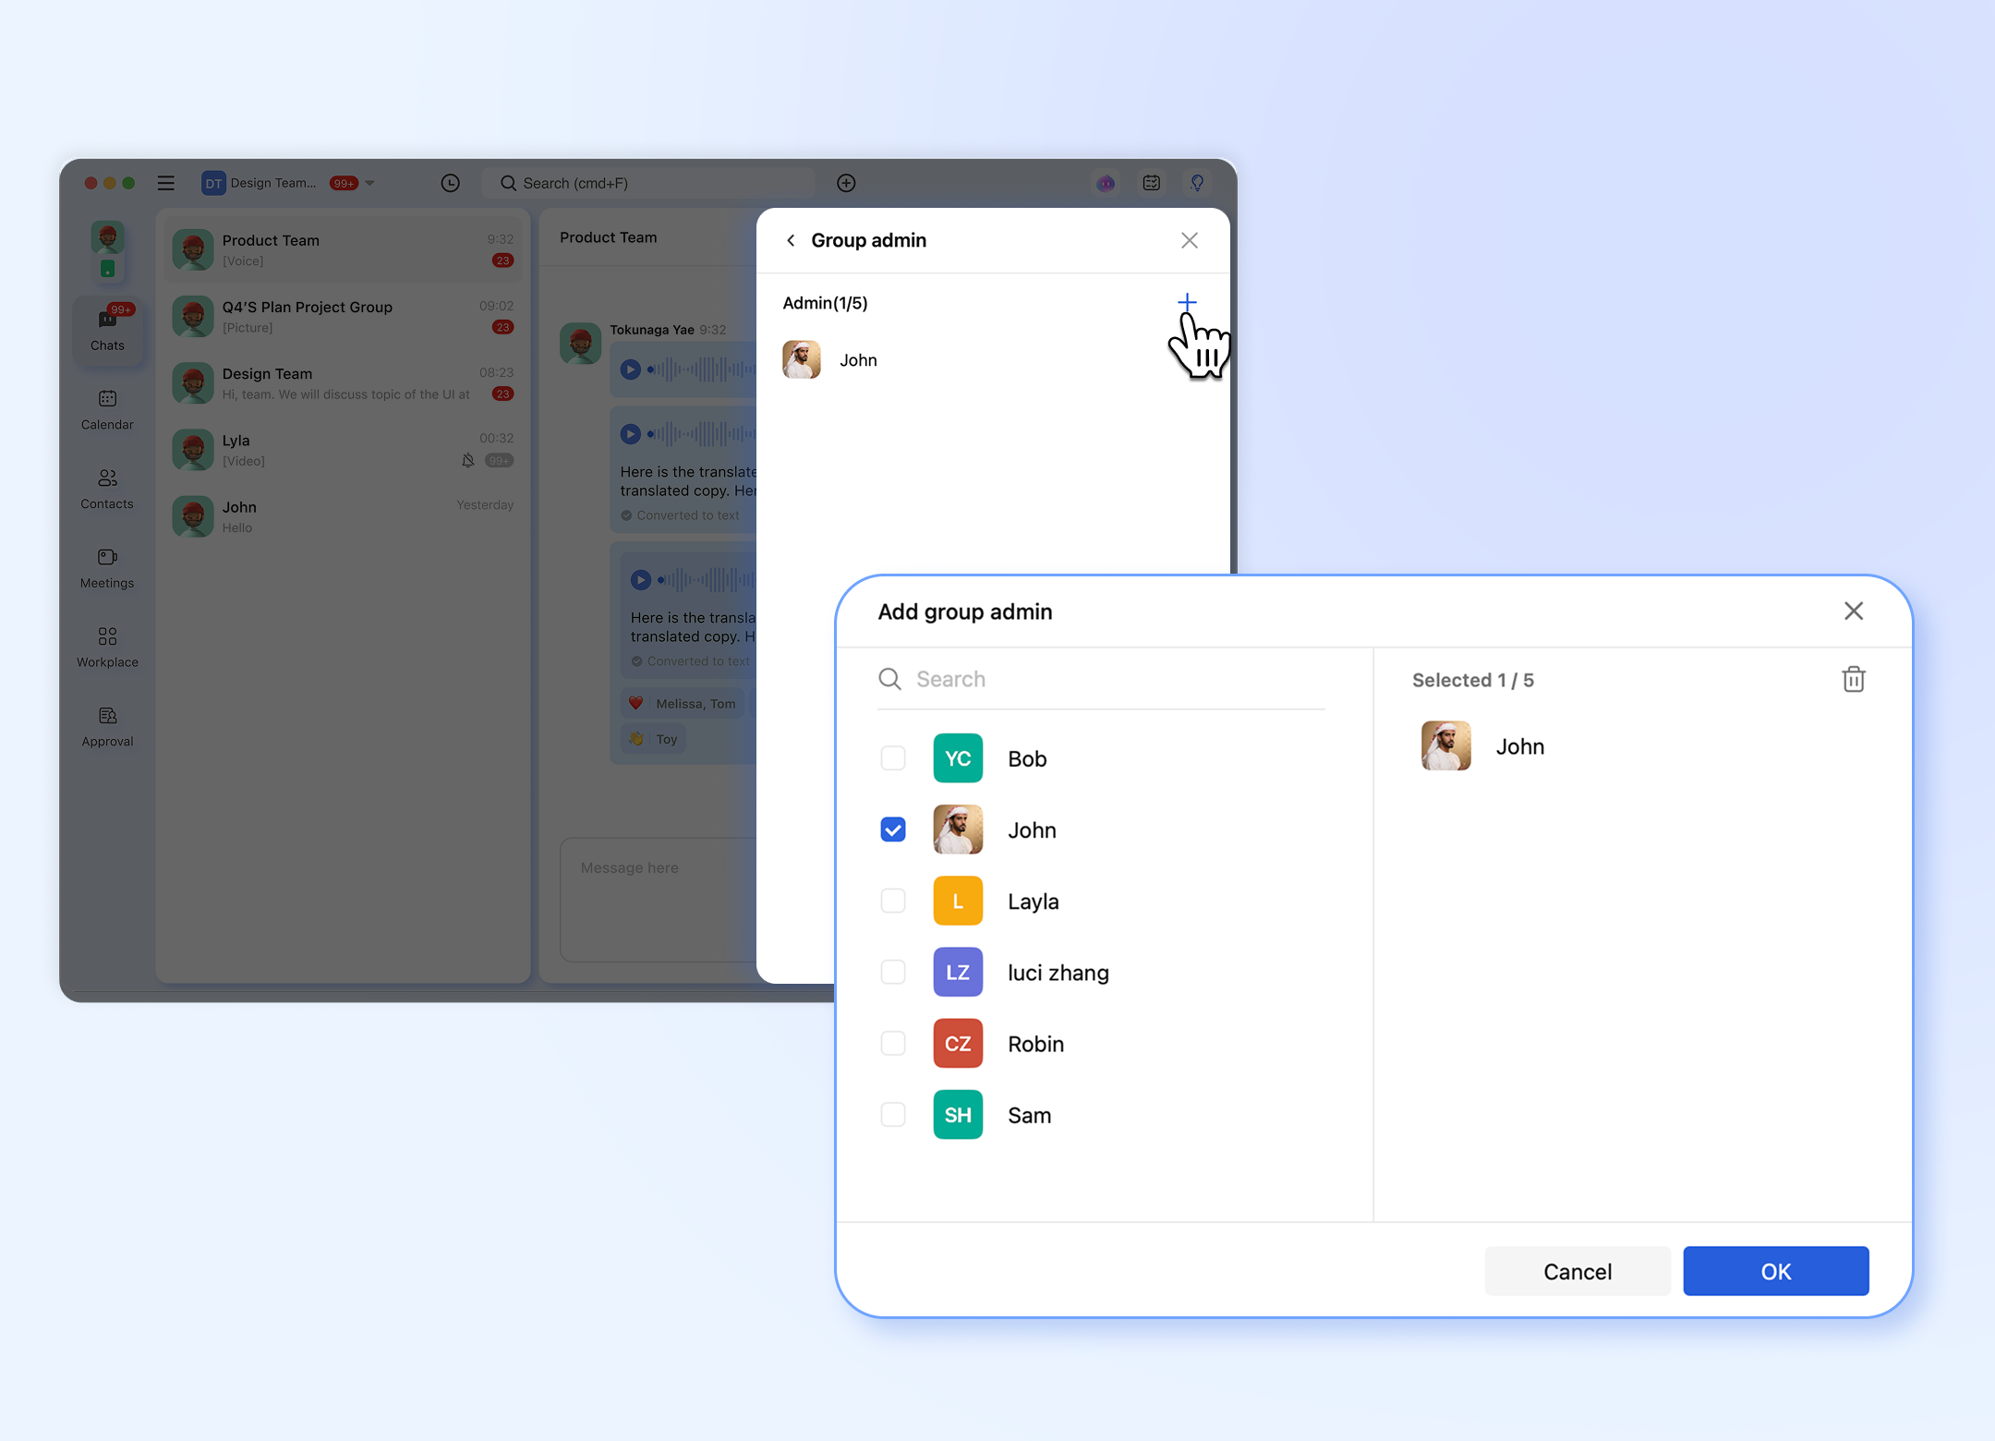
Task: Tick the Robin checkbox
Action: pyautogui.click(x=892, y=1043)
